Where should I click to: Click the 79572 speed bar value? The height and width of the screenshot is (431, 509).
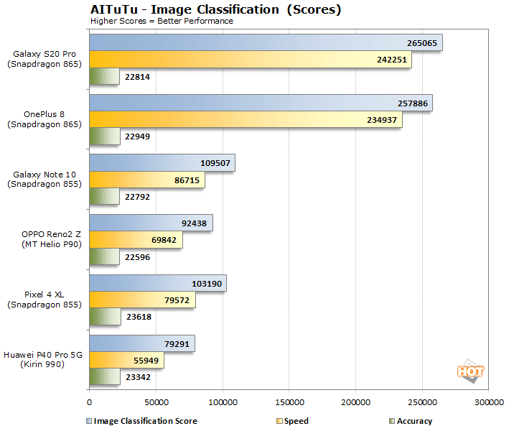coord(177,300)
